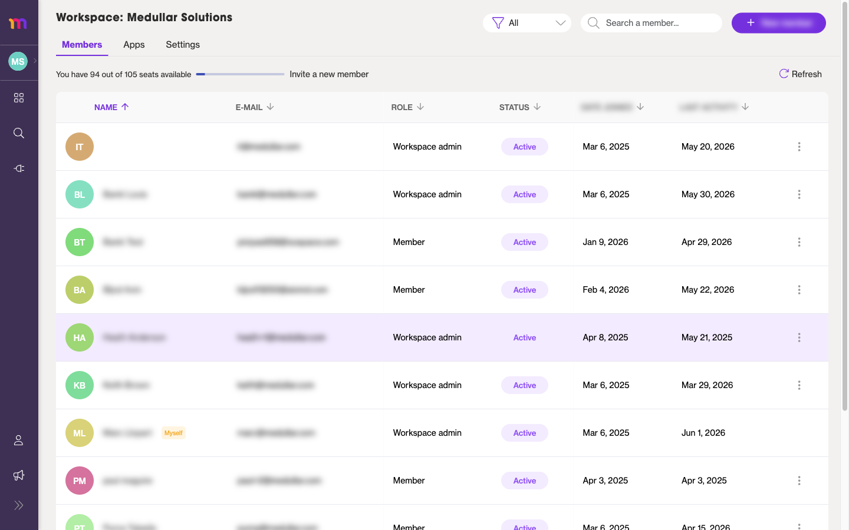
Task: Sort by the date joined column arrow
Action: 640,107
